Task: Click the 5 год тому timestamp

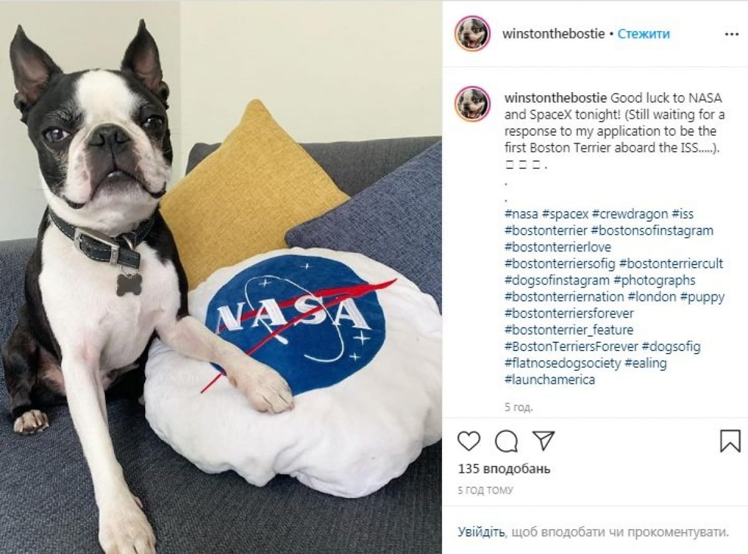Action: click(x=486, y=491)
